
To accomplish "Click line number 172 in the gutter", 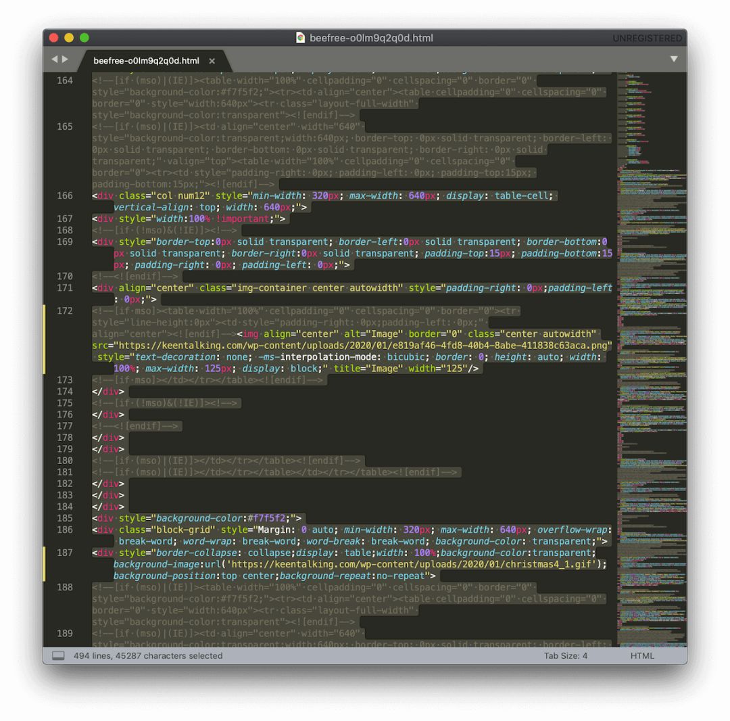I will point(65,310).
